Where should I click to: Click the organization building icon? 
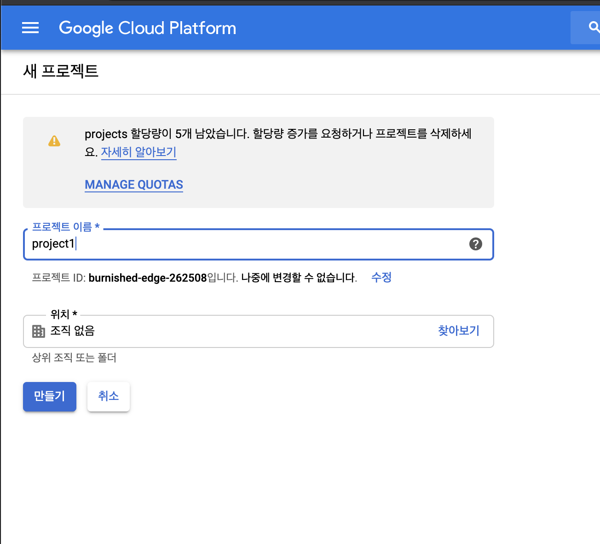(x=39, y=331)
